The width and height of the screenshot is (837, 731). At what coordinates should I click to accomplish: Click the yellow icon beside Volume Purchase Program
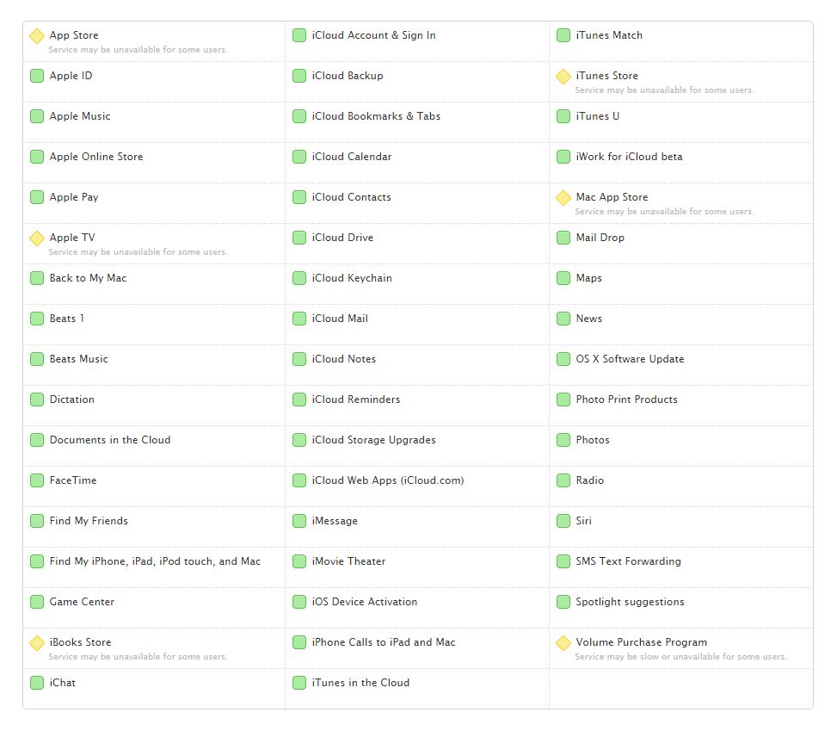[x=563, y=643]
